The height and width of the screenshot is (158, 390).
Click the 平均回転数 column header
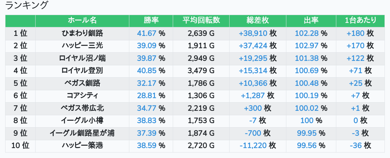click(x=201, y=21)
